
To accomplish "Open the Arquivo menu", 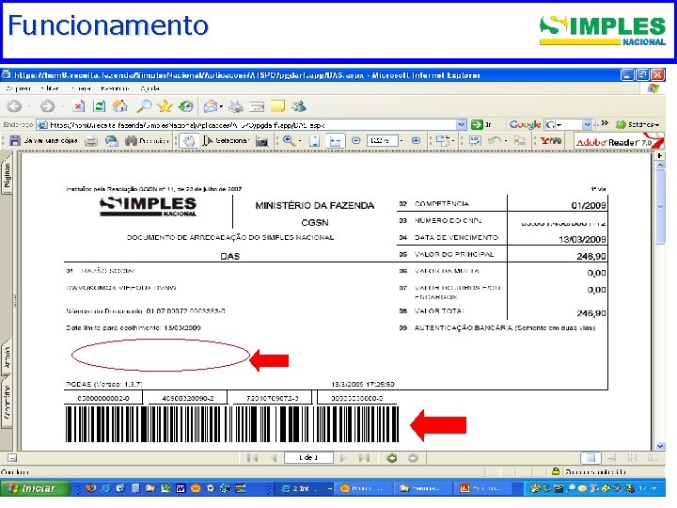I will pos(18,88).
